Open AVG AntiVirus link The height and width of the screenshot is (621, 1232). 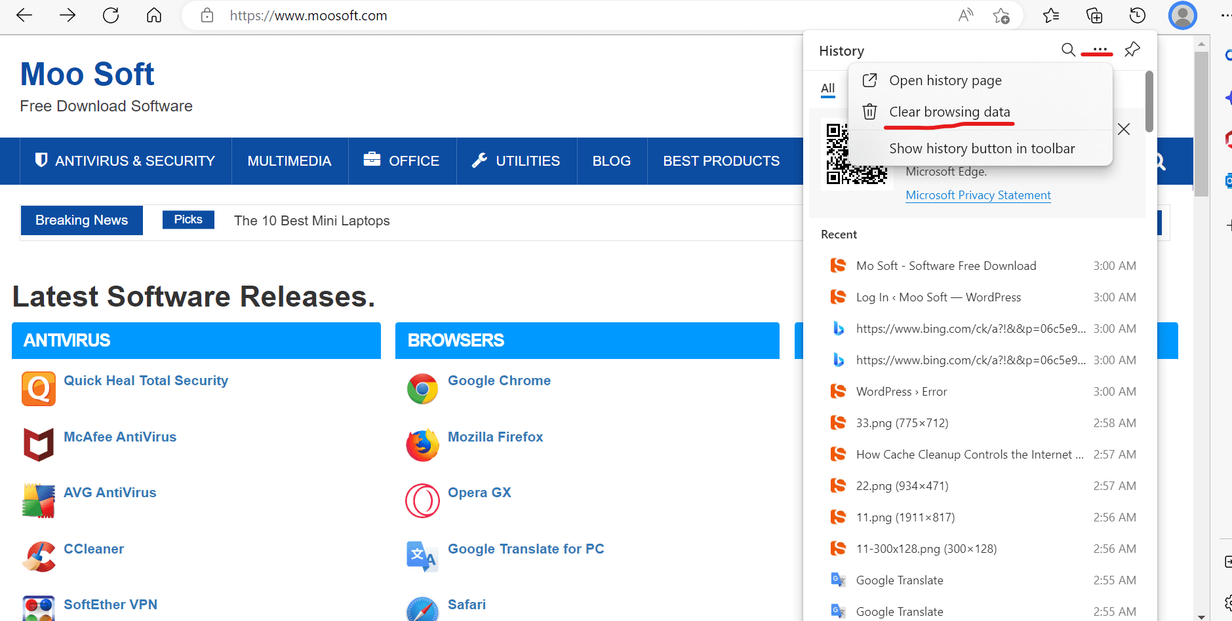point(110,493)
